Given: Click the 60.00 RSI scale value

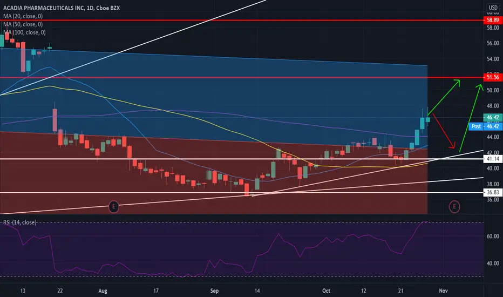Looking at the screenshot, I should click(493, 237).
